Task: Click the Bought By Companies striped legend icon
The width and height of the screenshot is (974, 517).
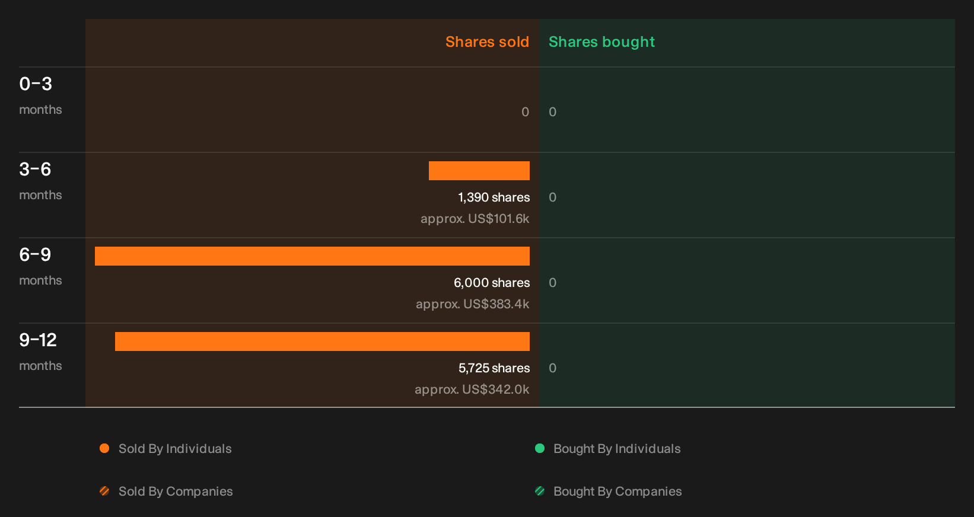Action: point(540,491)
